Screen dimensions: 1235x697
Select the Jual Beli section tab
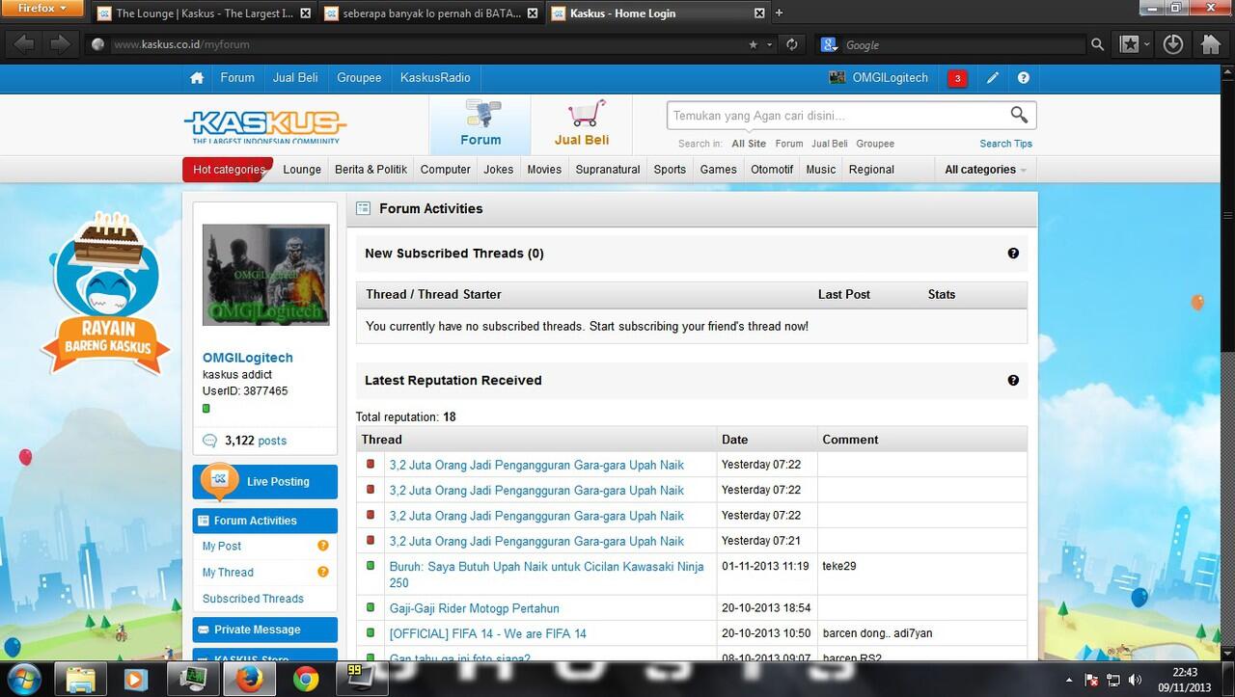(x=582, y=125)
